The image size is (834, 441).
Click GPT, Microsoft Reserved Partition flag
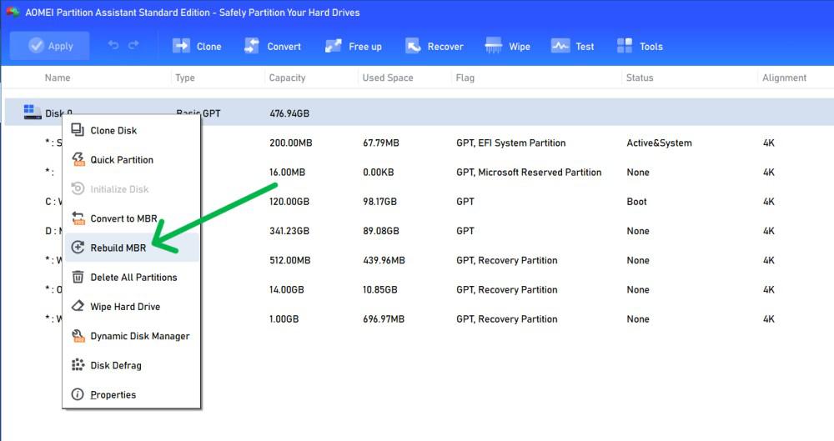tap(529, 172)
